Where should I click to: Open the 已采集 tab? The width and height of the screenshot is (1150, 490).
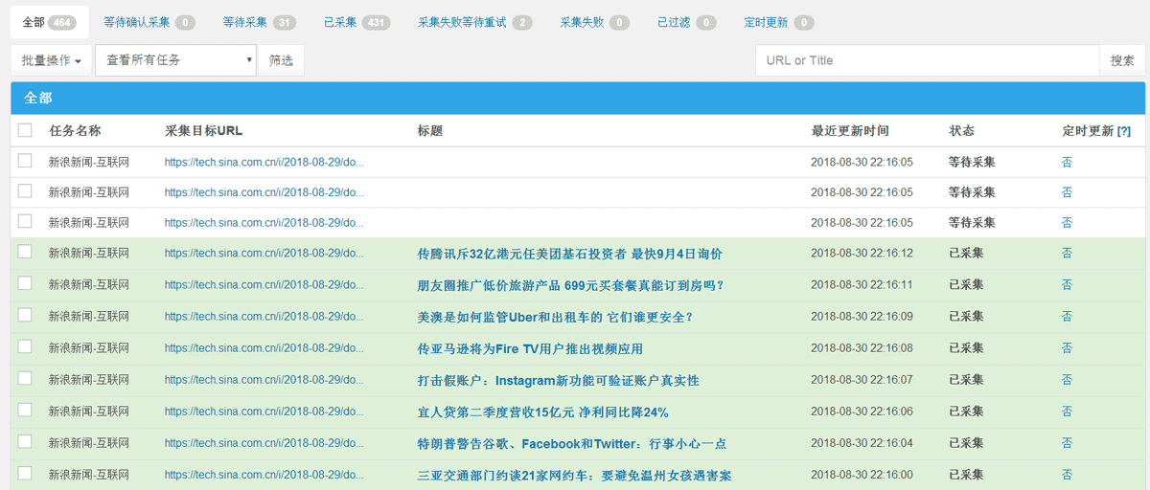[356, 22]
